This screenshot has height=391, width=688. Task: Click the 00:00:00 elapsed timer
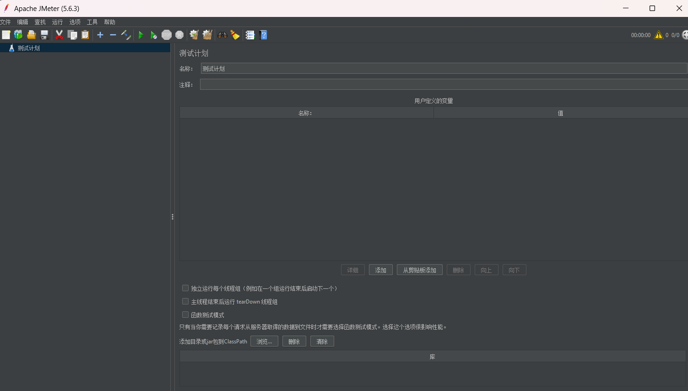click(x=641, y=35)
